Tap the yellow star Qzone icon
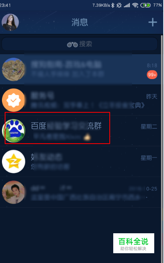 (13, 162)
